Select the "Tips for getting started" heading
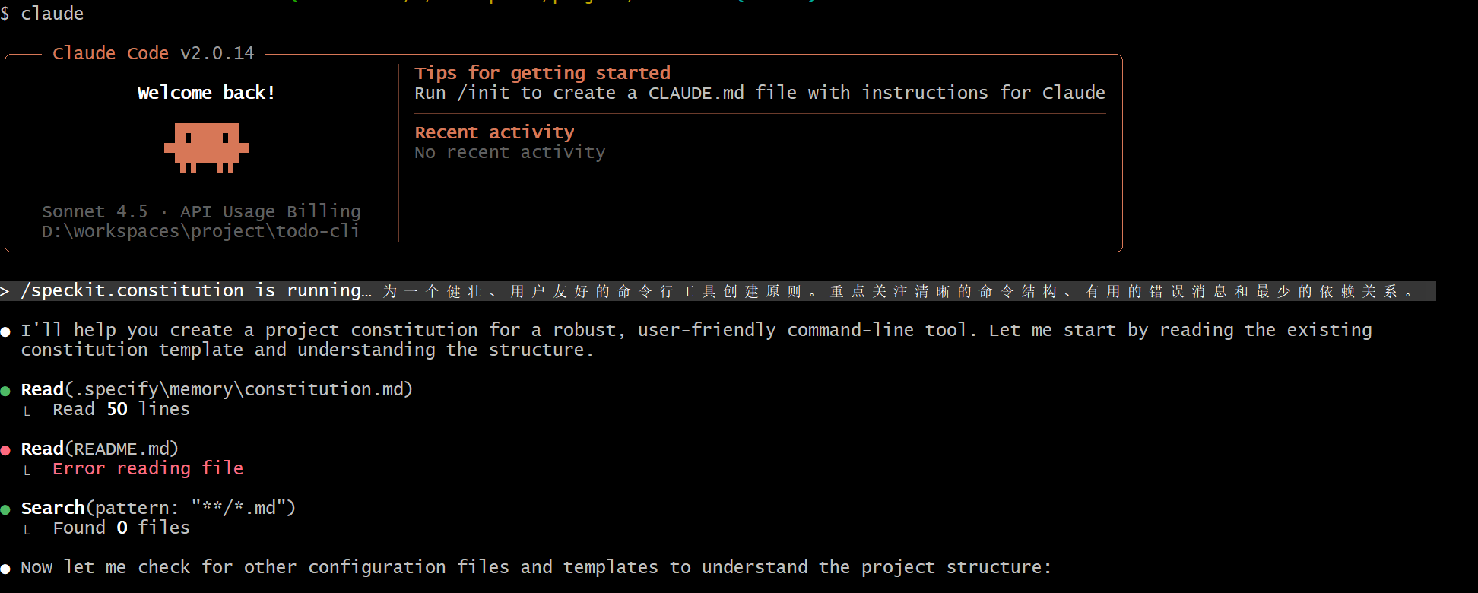The height and width of the screenshot is (593, 1478). coord(542,73)
